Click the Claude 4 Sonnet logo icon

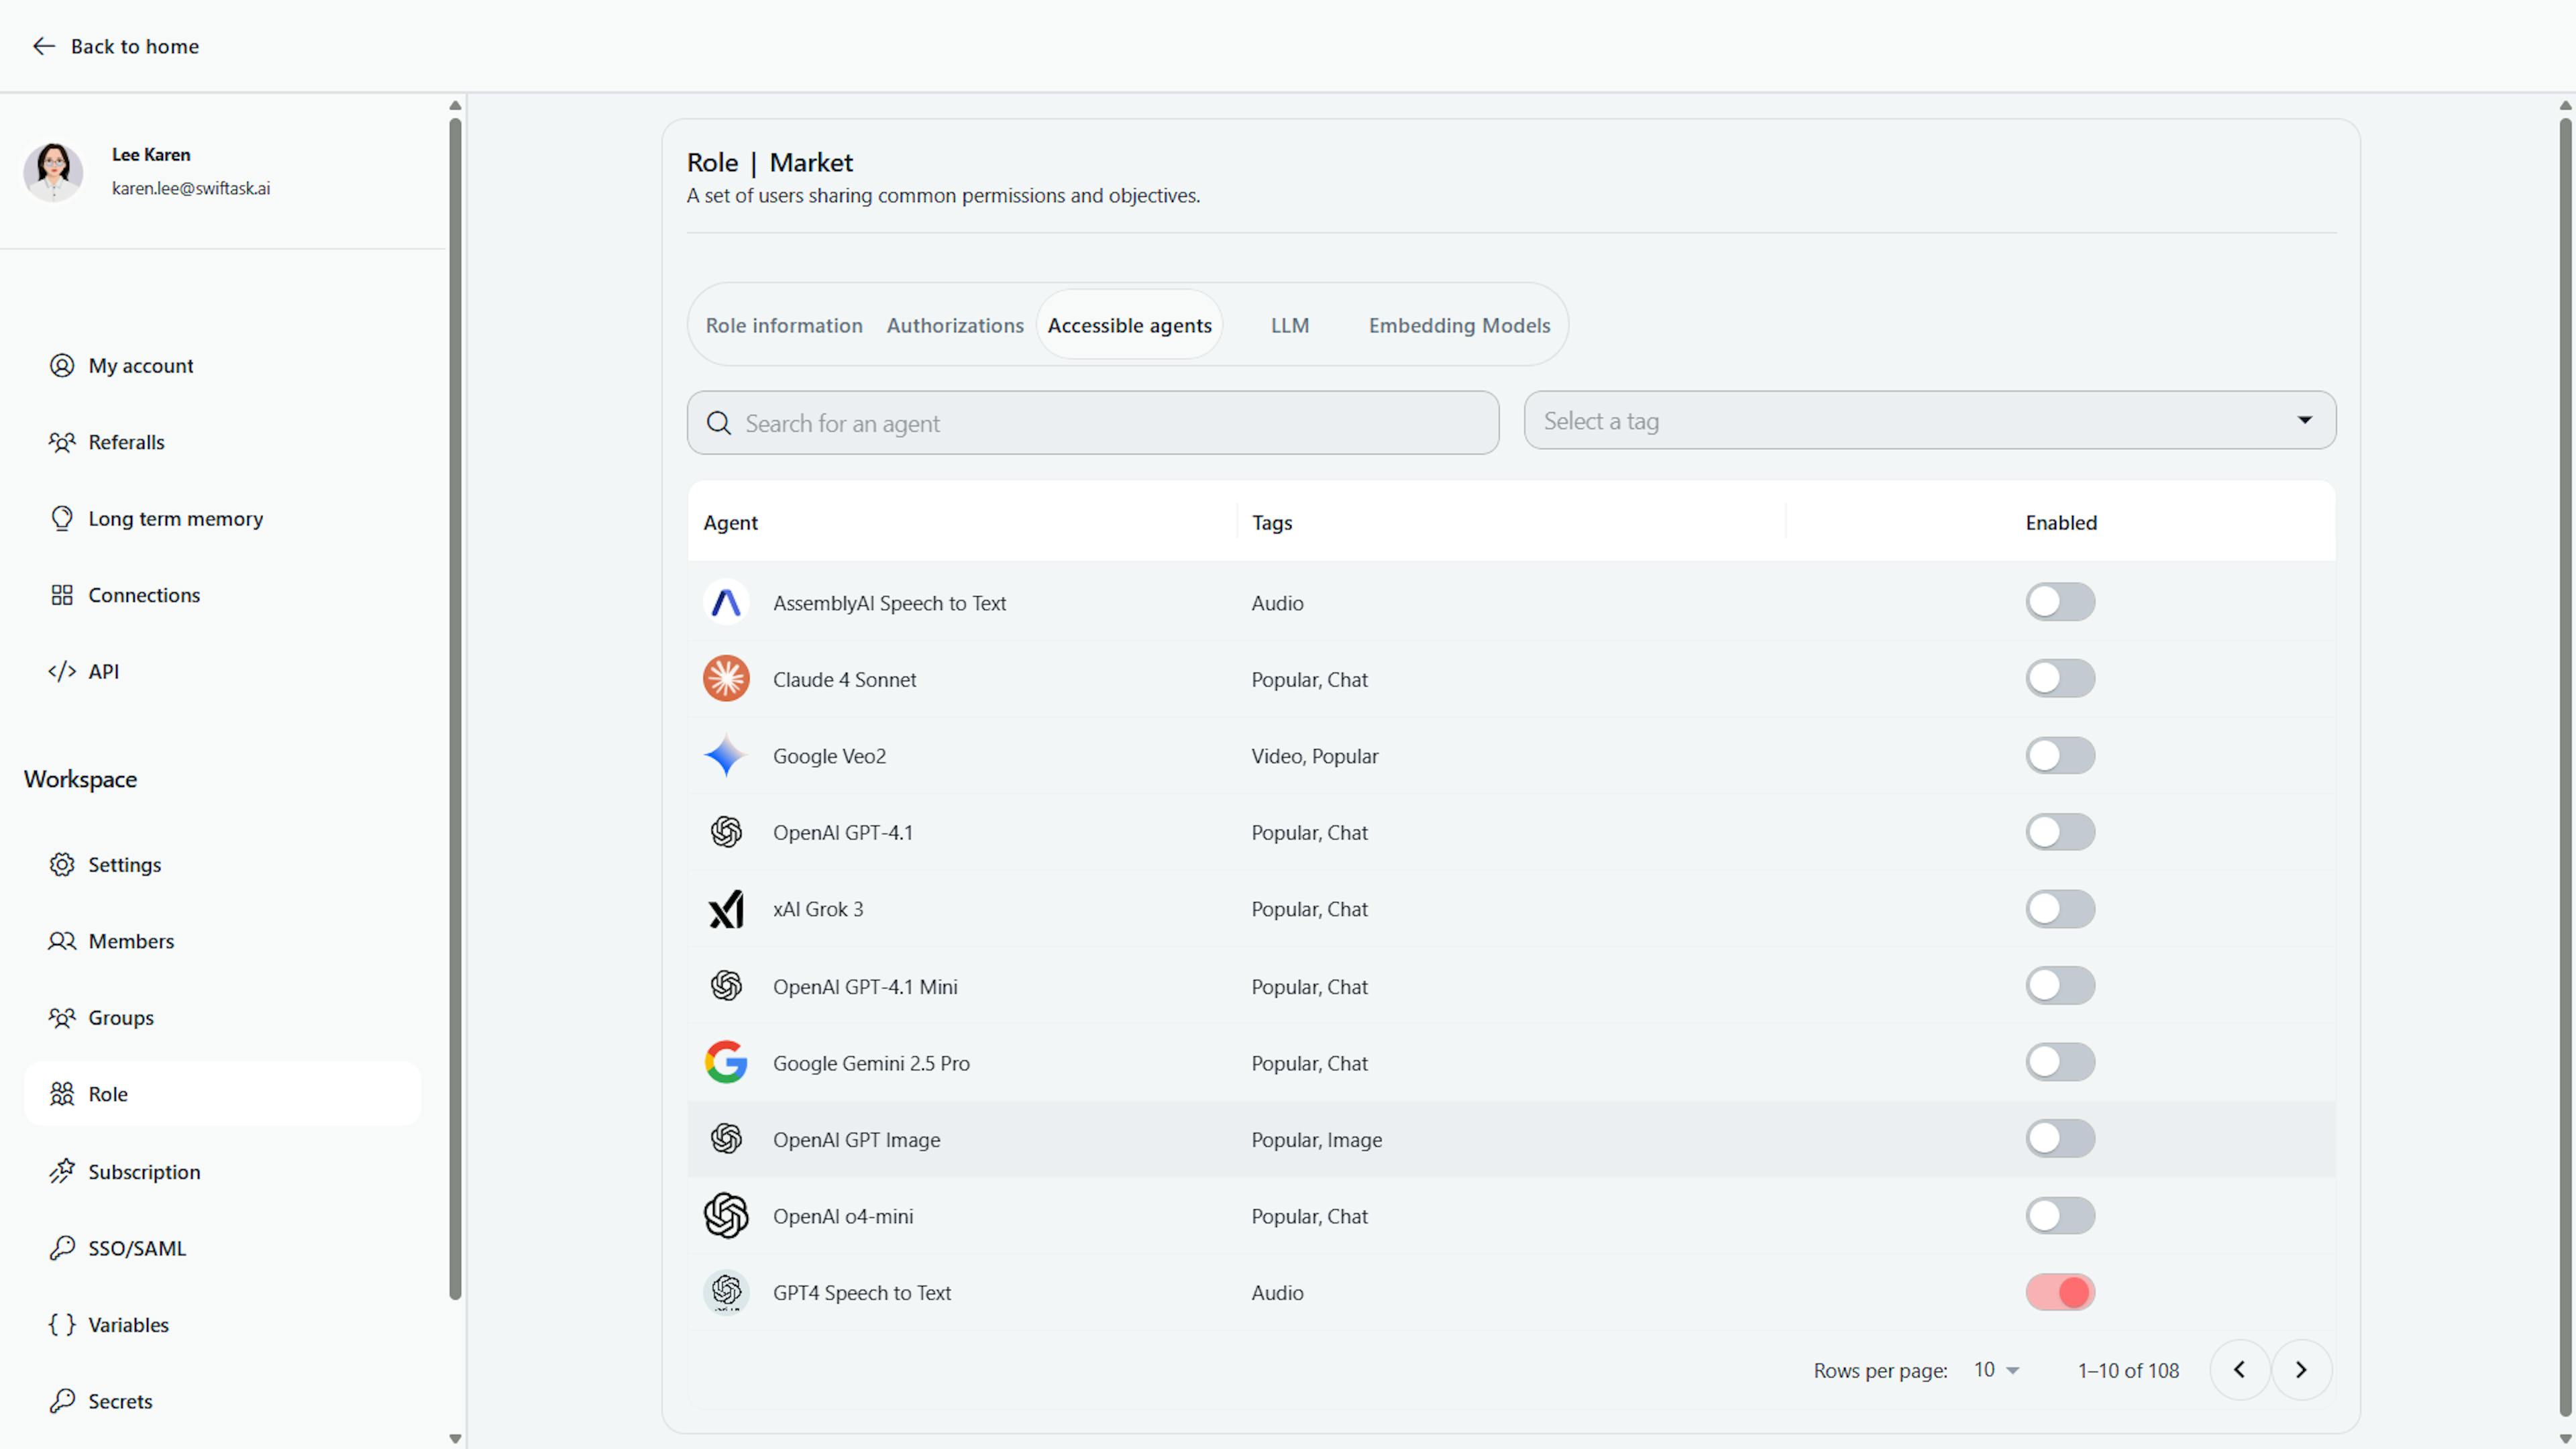726,679
